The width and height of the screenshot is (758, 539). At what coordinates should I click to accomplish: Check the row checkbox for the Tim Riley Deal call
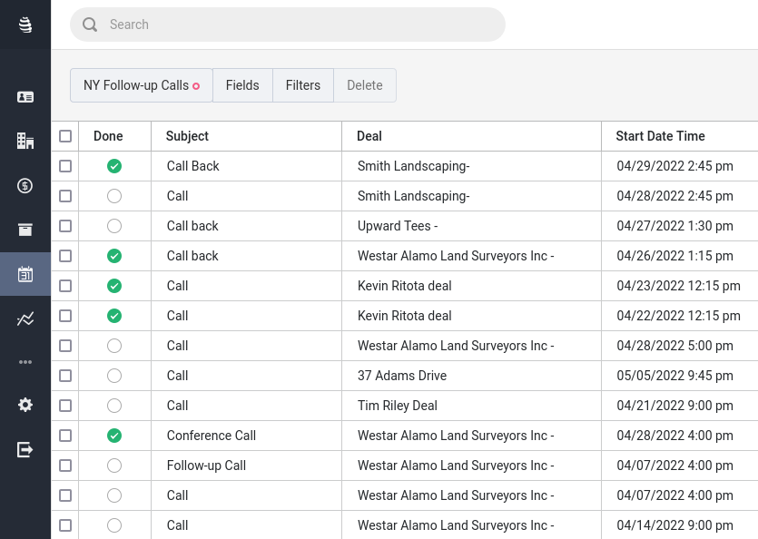click(65, 406)
